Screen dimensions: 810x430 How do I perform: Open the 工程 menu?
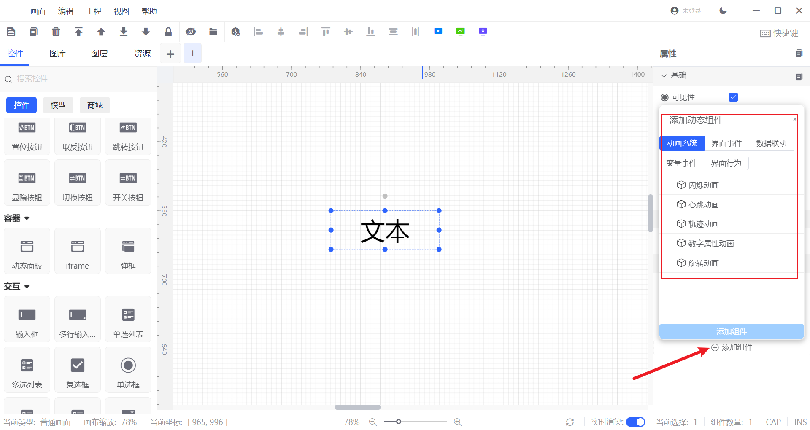tap(94, 11)
